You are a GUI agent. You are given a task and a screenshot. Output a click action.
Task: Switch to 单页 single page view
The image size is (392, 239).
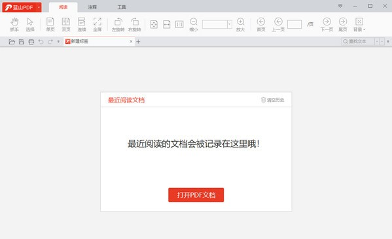(50, 24)
